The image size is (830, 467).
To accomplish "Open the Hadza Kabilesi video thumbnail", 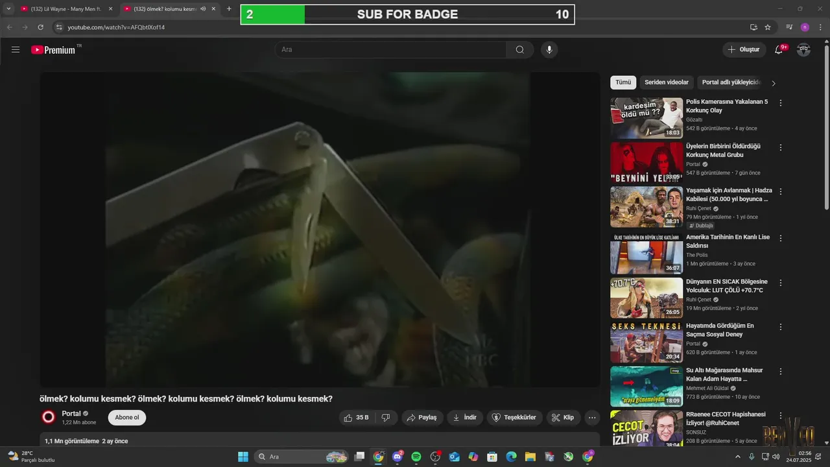I will 646,207.
